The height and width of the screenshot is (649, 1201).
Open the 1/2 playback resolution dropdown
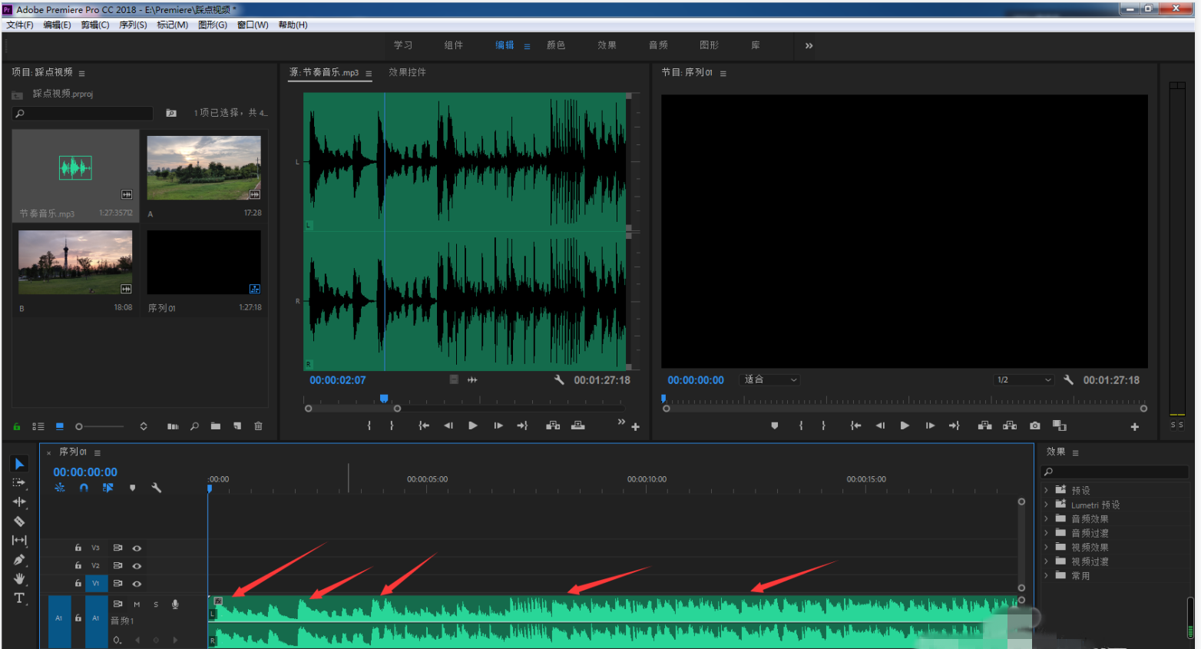tap(1024, 379)
